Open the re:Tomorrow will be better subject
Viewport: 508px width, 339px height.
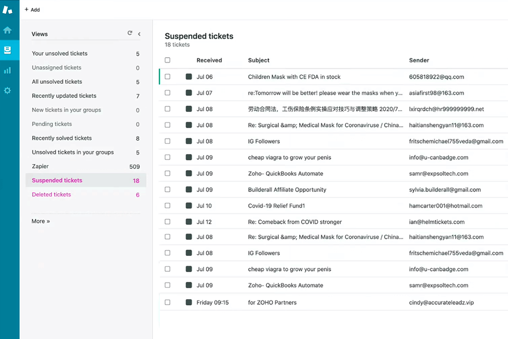pyautogui.click(x=325, y=93)
